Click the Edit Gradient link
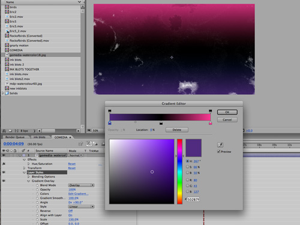Viewport: 300px width, 225px height. 78,194
